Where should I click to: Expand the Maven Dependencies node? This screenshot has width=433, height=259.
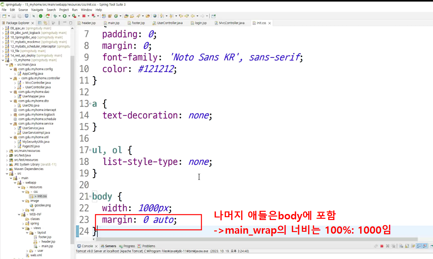coord(7,169)
